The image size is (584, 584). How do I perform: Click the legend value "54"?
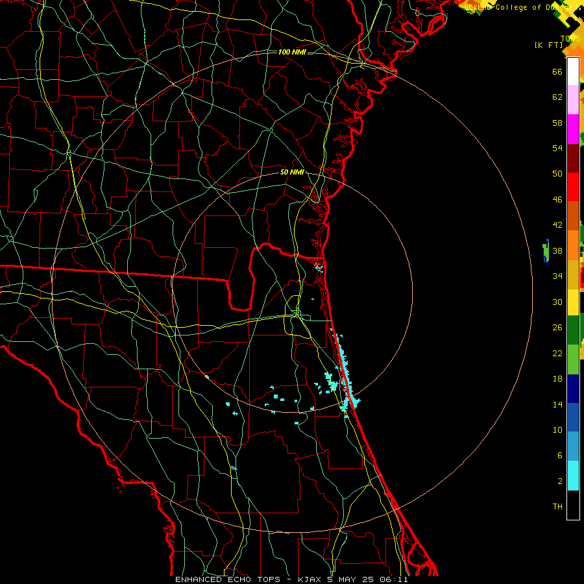557,148
